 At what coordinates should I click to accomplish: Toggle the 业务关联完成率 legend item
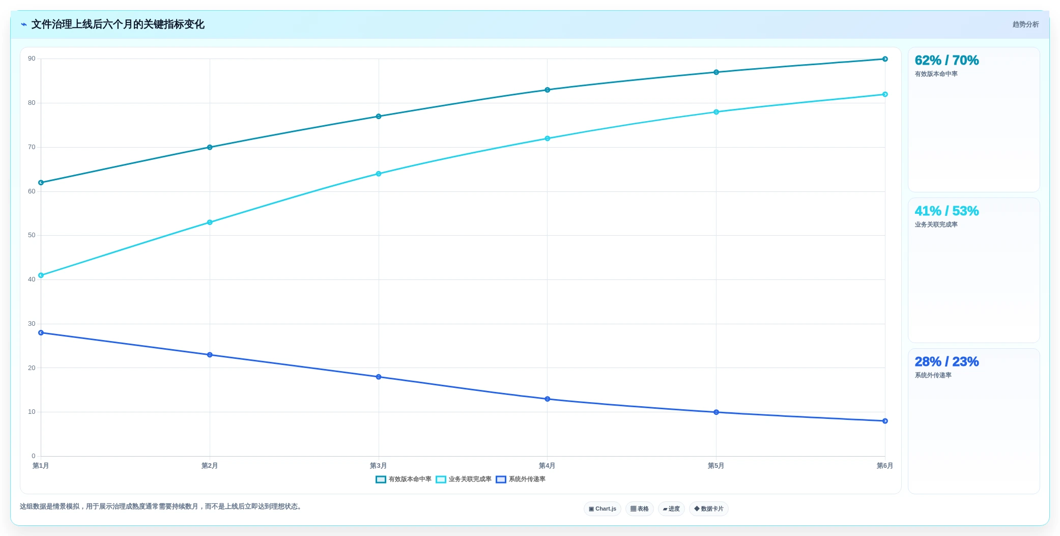[x=464, y=479]
